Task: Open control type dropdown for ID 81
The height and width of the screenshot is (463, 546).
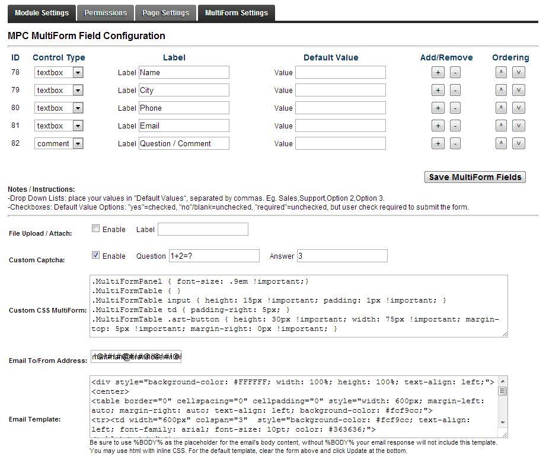Action: pos(59,126)
